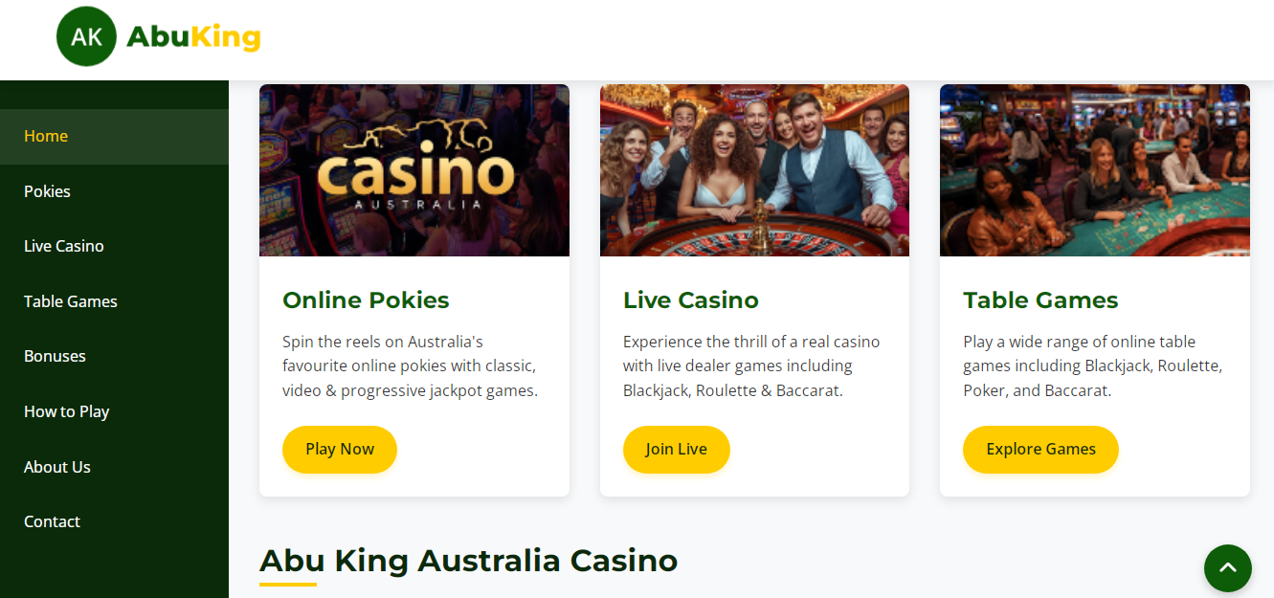Click the Table Games card image
Image resolution: width=1274 pixels, height=598 pixels.
coord(1094,170)
